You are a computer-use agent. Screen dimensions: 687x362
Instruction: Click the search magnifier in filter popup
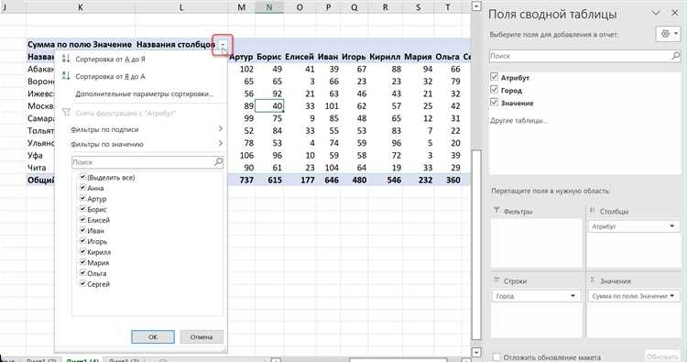(x=218, y=161)
